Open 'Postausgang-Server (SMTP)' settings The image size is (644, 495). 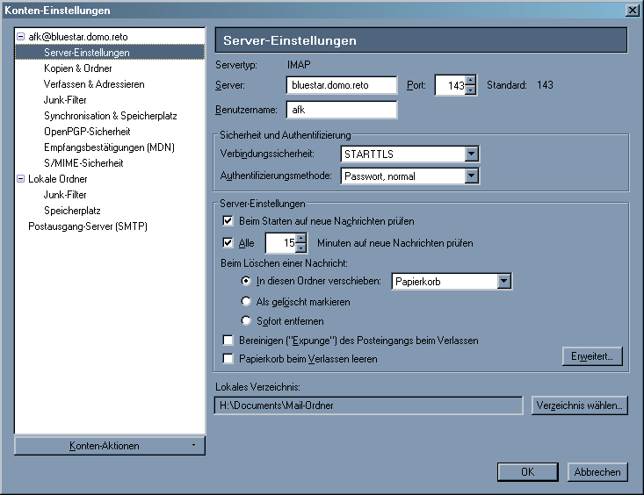click(88, 226)
